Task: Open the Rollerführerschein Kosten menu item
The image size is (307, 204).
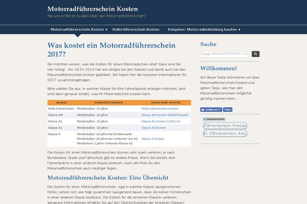Action: point(136,30)
